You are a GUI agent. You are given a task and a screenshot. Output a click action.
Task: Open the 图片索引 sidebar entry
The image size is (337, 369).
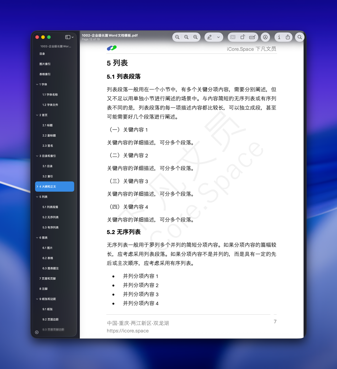(45, 64)
